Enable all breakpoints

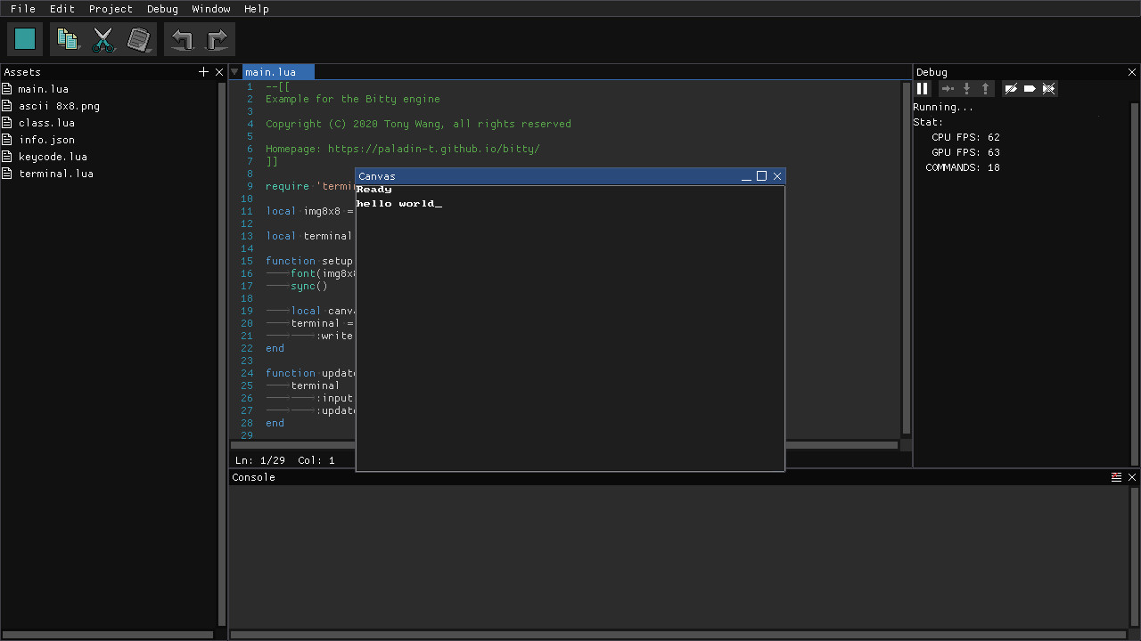pyautogui.click(x=1030, y=88)
